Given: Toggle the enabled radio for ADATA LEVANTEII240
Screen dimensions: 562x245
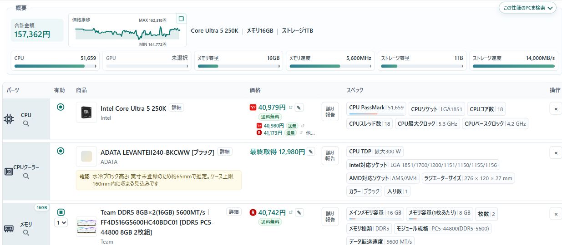Looking at the screenshot, I should (x=61, y=151).
